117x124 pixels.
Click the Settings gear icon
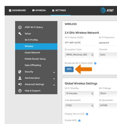(x=53, y=11)
